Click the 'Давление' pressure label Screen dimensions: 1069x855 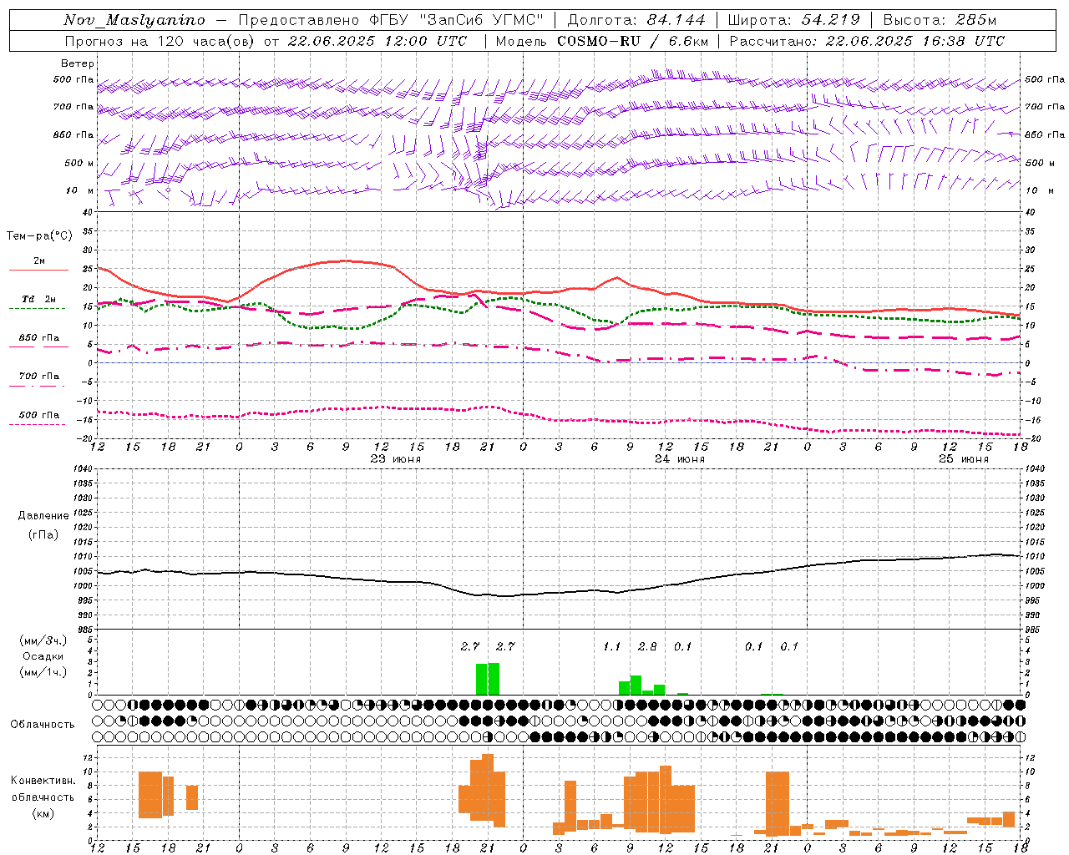tap(43, 516)
